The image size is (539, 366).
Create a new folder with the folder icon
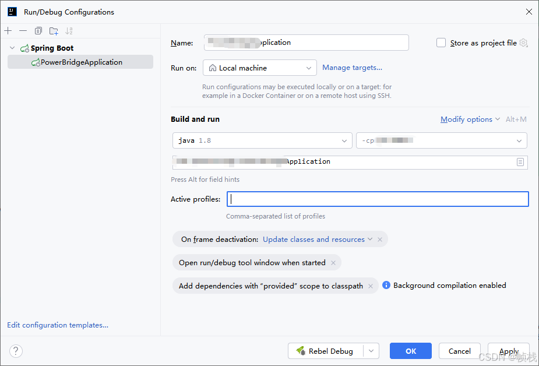54,31
